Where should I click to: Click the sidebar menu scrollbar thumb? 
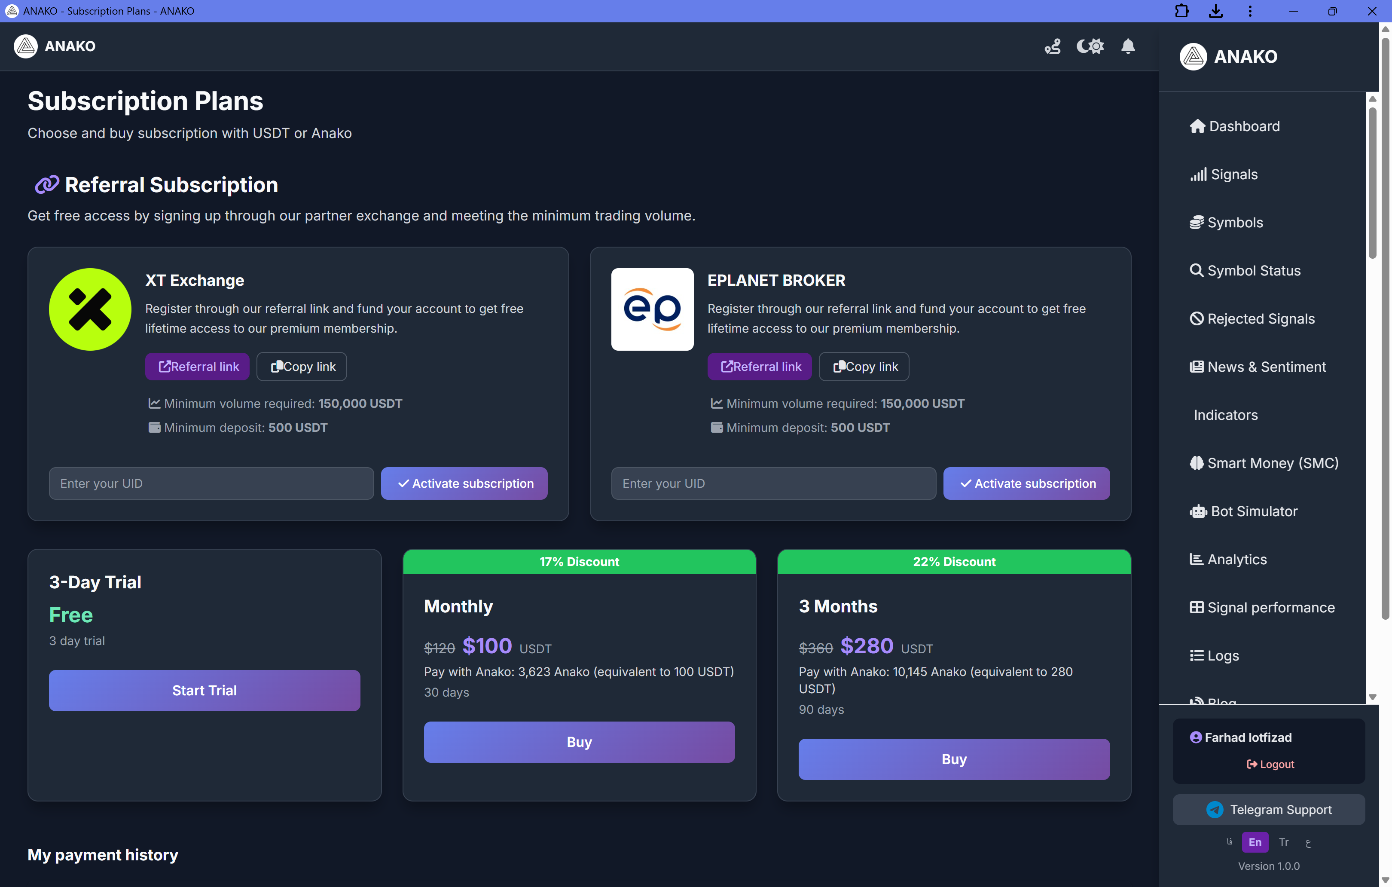(x=1372, y=182)
